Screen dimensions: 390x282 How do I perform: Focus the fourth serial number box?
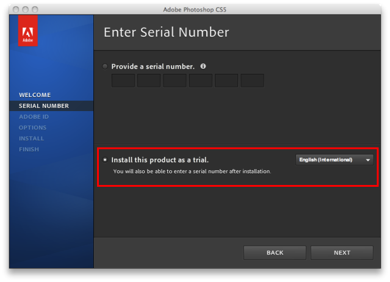pos(201,81)
